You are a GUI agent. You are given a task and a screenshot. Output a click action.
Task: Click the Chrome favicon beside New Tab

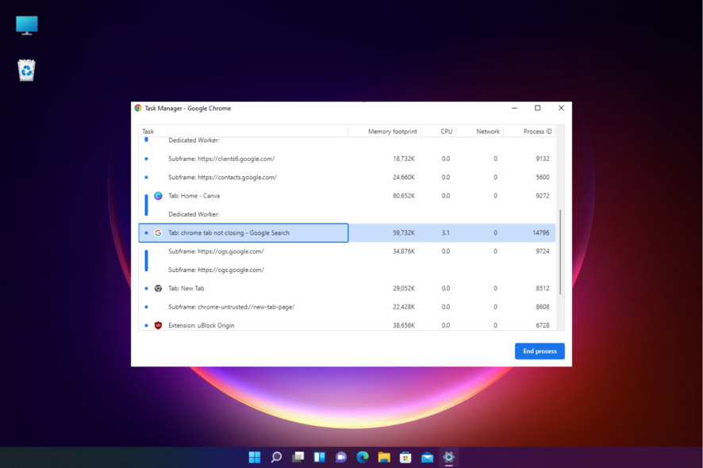click(x=158, y=288)
